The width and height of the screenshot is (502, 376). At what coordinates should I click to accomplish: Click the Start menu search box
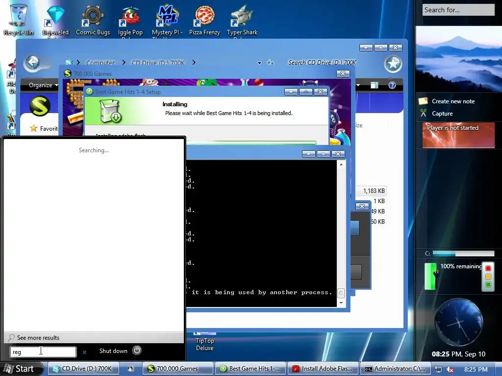click(43, 352)
